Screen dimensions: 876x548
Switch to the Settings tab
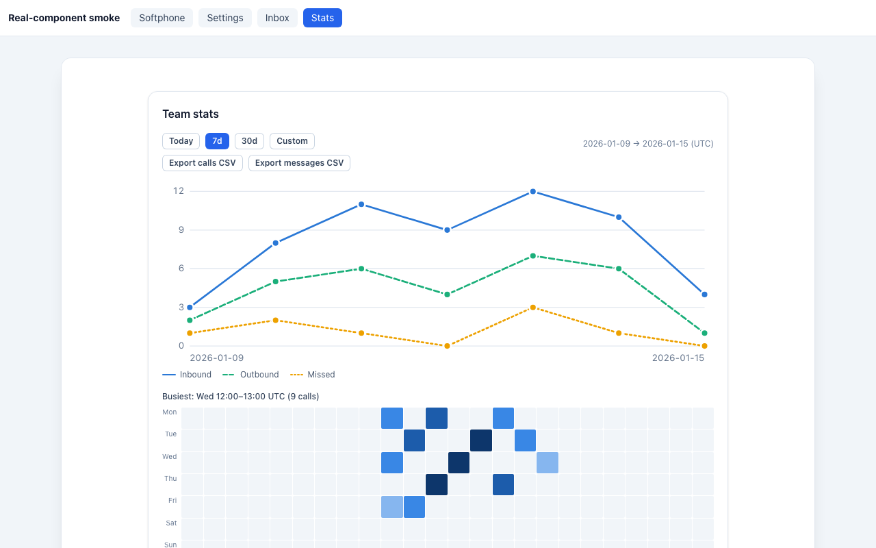[225, 18]
